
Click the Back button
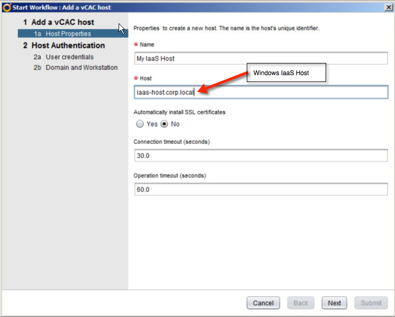pos(301,303)
